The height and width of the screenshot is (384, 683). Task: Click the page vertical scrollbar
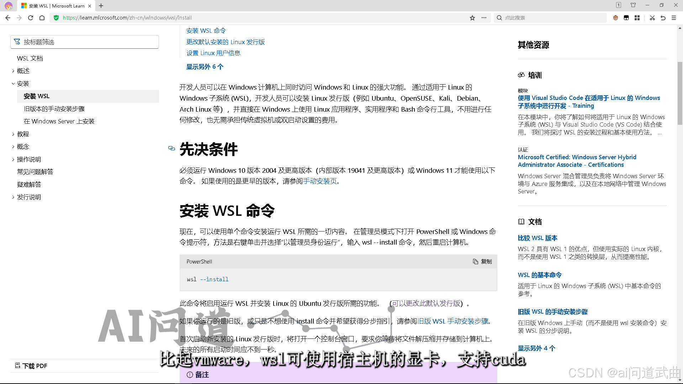click(x=680, y=93)
